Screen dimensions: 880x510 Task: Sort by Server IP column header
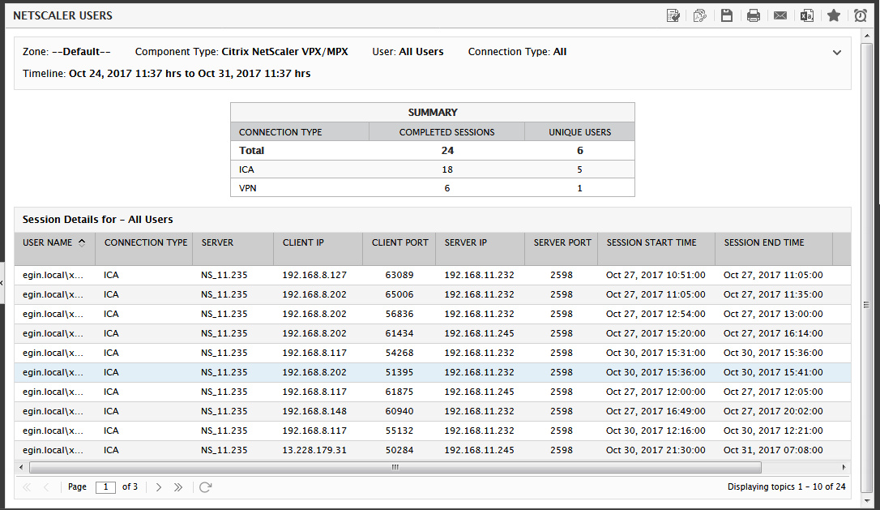[480, 249]
